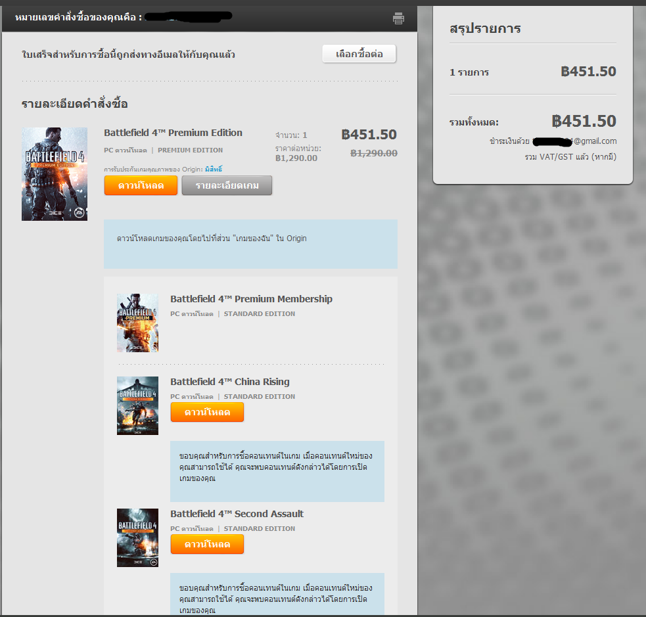The image size is (646, 617).
Task: Download Battlefield 4 Premium Edition
Action: [x=141, y=185]
